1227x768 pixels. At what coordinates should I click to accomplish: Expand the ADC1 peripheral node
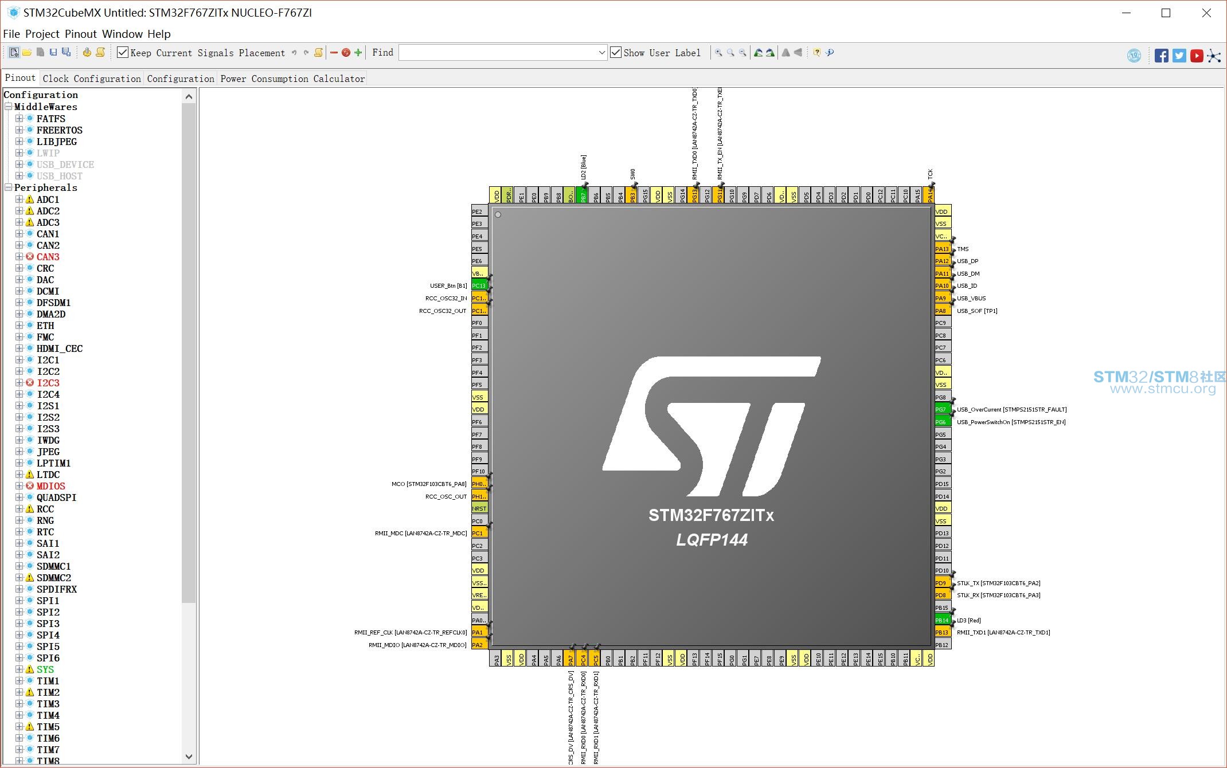pos(19,199)
